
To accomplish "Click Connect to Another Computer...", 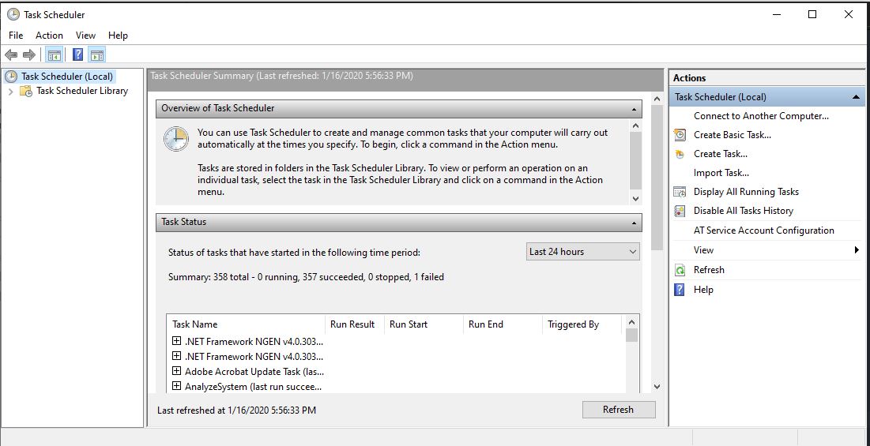I will [x=761, y=116].
